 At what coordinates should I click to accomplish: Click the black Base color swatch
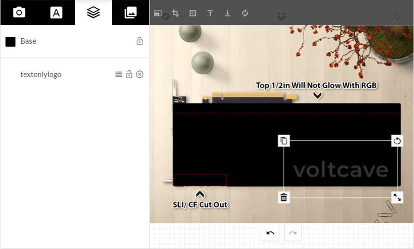tap(10, 41)
